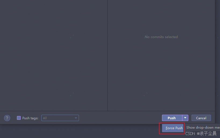Click the Push button
220x138 pixels.
click(x=172, y=118)
